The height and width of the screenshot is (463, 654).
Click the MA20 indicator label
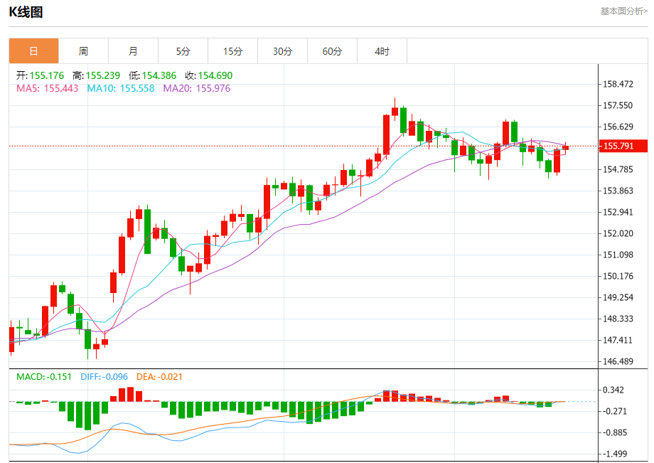coord(196,88)
